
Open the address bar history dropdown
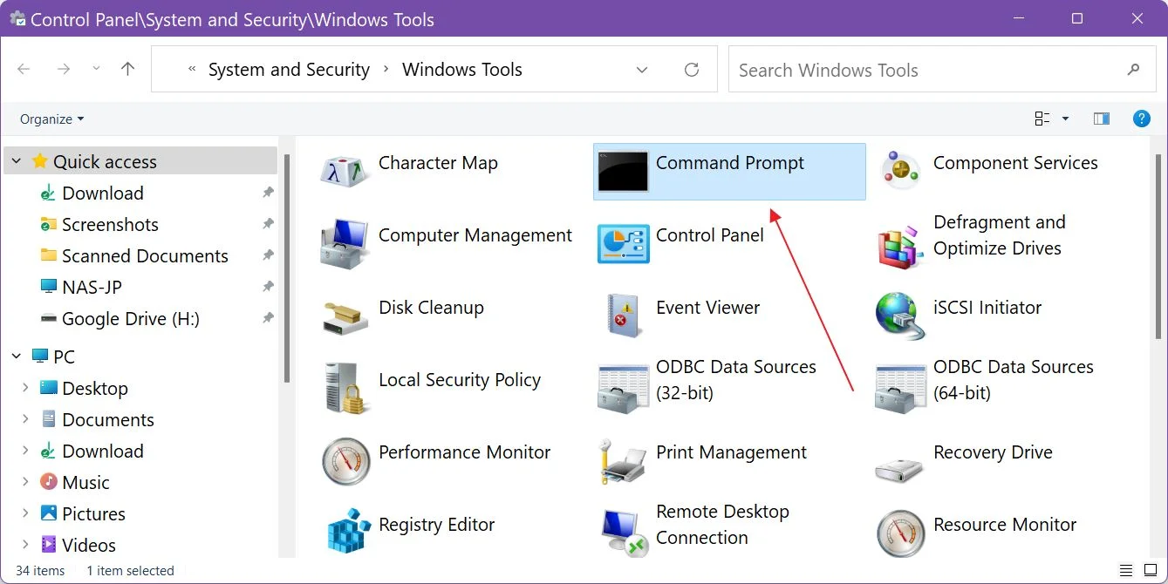point(642,70)
